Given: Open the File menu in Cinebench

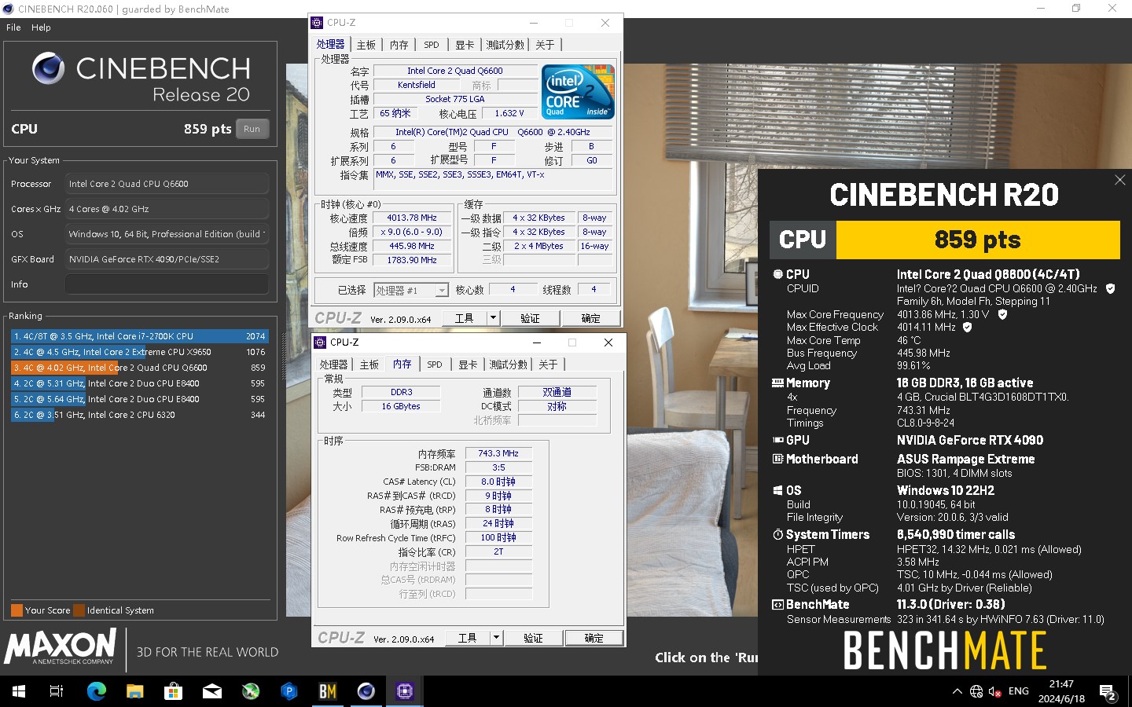Looking at the screenshot, I should click(13, 27).
